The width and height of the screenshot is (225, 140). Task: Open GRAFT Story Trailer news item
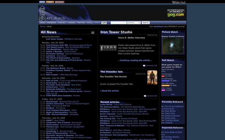click(x=55, y=120)
